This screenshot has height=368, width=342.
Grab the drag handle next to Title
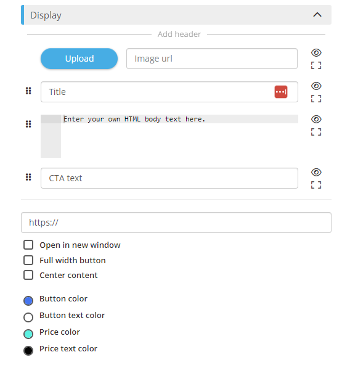[28, 91]
